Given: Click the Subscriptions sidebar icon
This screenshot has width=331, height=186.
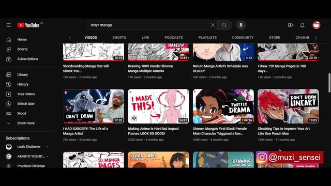Looking at the screenshot, I should pos(9,59).
